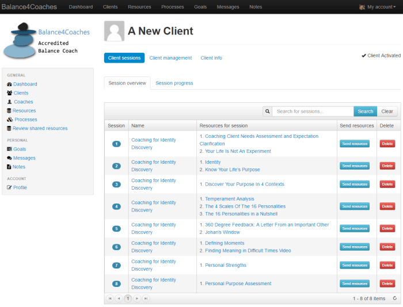Click session number 2 badge
This screenshot has height=307, width=403.
point(116,166)
